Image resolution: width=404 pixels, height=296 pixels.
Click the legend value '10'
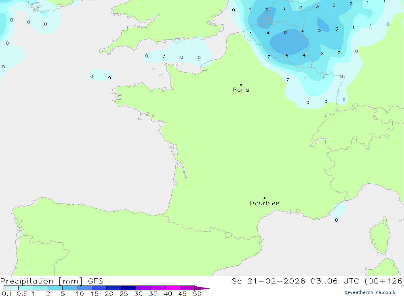tap(80, 294)
